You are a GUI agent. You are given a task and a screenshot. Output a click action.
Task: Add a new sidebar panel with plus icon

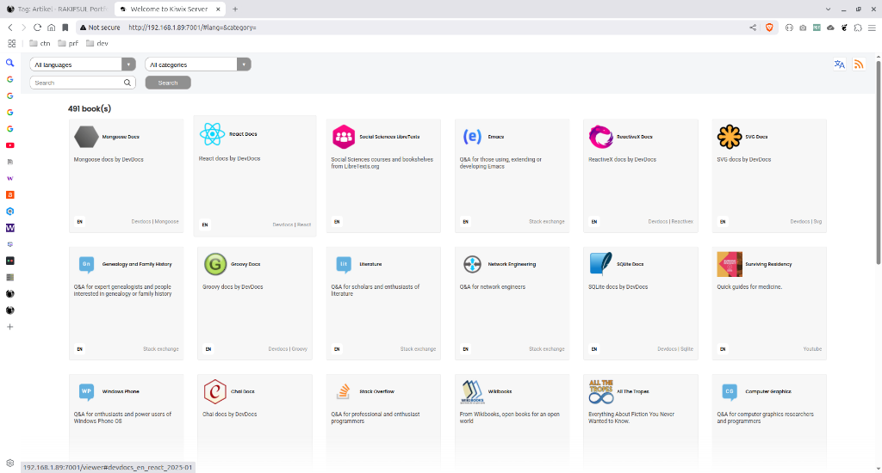coord(9,327)
